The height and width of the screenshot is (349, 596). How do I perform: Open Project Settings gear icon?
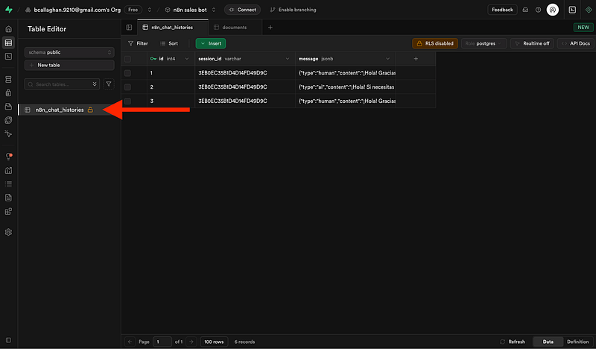pyautogui.click(x=8, y=232)
